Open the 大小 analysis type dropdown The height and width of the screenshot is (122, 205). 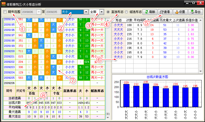(86, 12)
